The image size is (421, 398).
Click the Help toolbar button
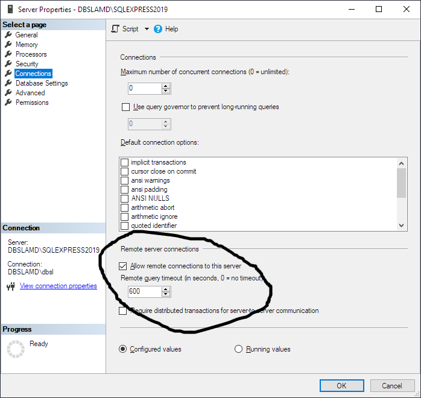[x=166, y=29]
